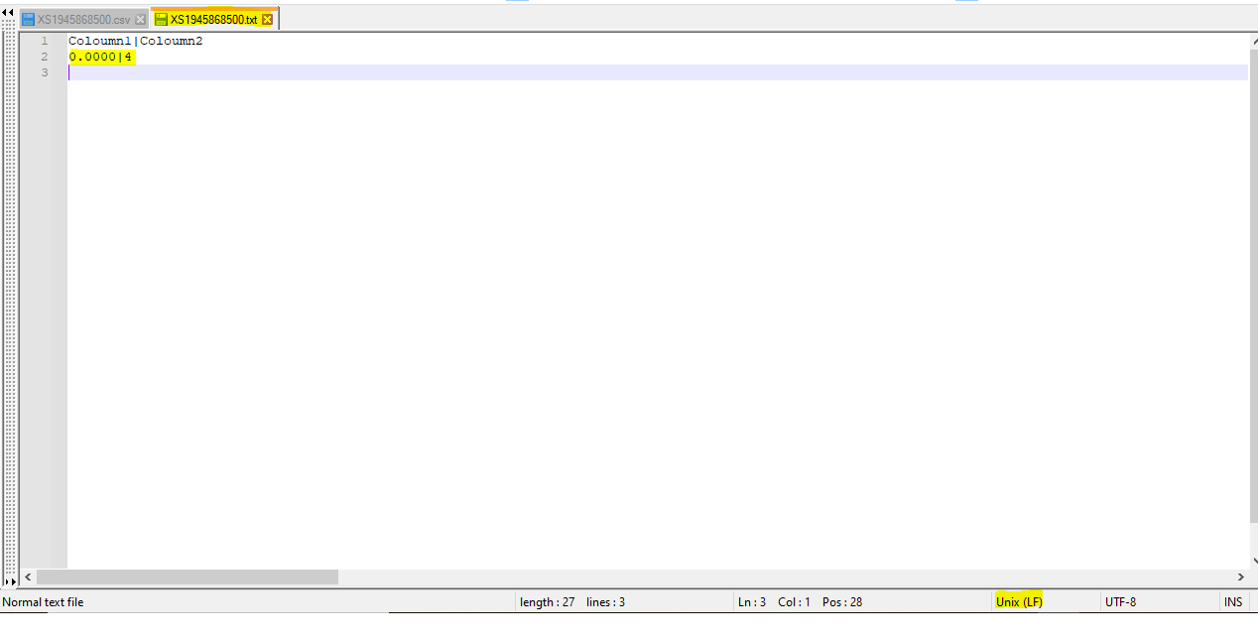Click the Normal text file language label
1258x643 pixels.
pos(44,602)
